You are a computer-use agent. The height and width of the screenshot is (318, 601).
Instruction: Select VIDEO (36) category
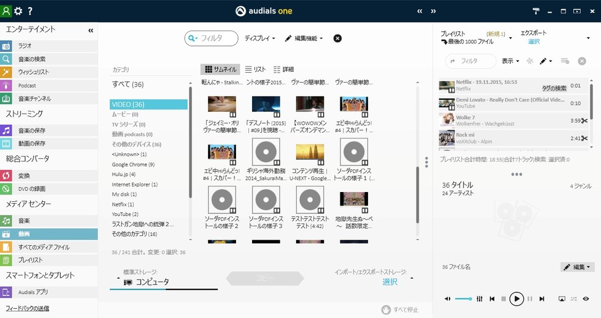tap(148, 105)
